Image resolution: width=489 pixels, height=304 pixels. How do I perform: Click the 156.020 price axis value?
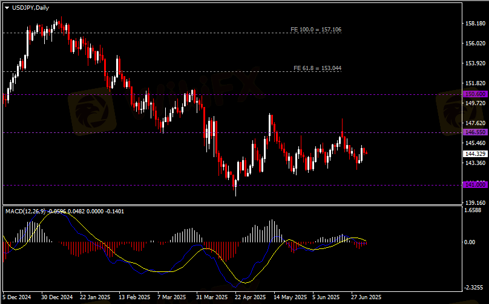tap(475, 44)
